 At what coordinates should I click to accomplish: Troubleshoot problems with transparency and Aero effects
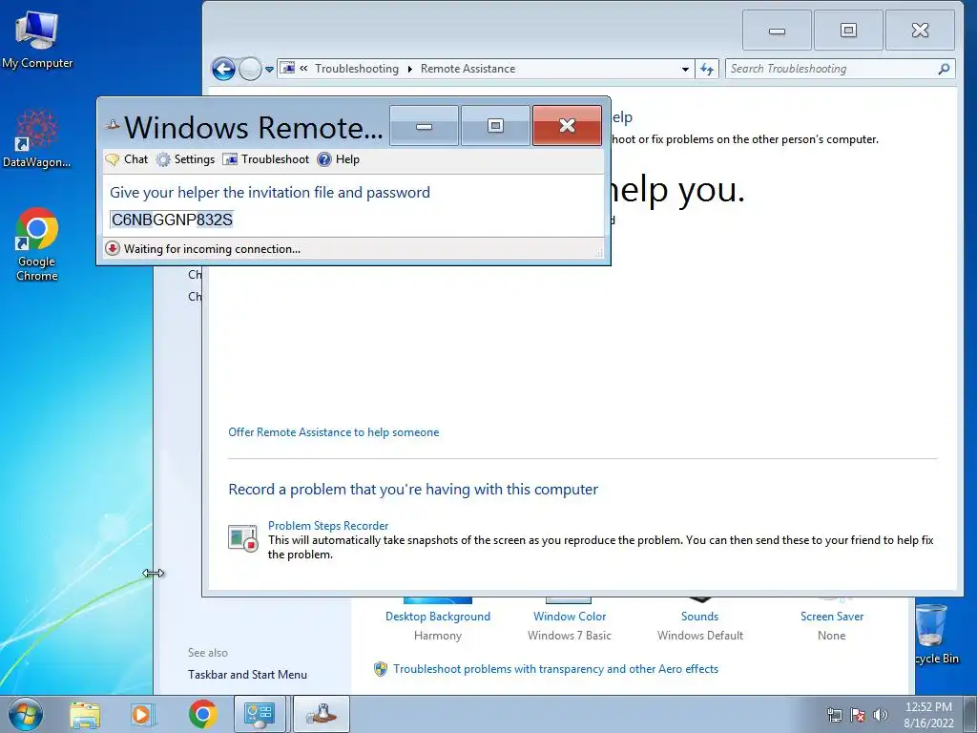click(x=556, y=669)
